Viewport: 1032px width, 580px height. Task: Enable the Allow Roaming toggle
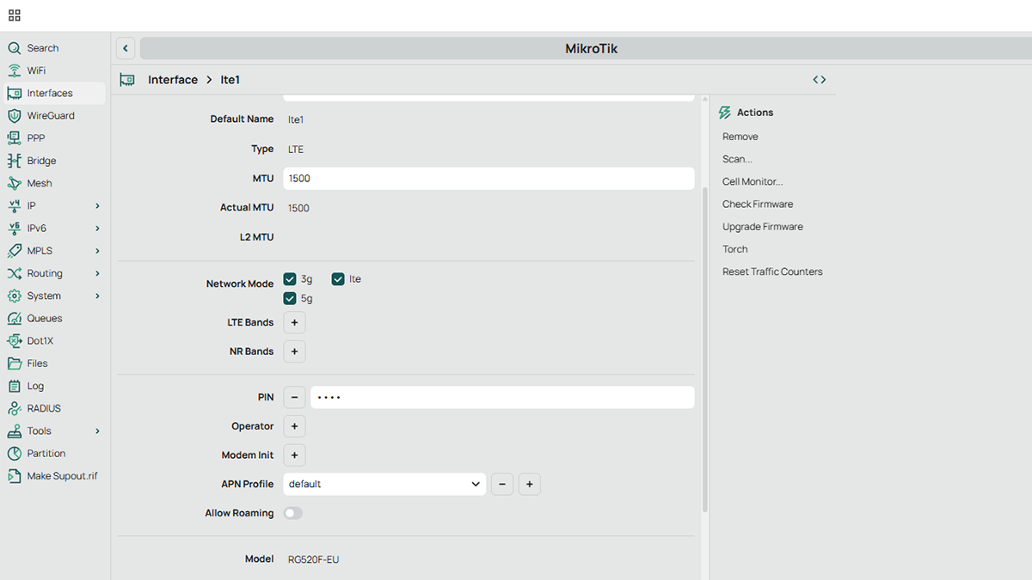pos(293,513)
